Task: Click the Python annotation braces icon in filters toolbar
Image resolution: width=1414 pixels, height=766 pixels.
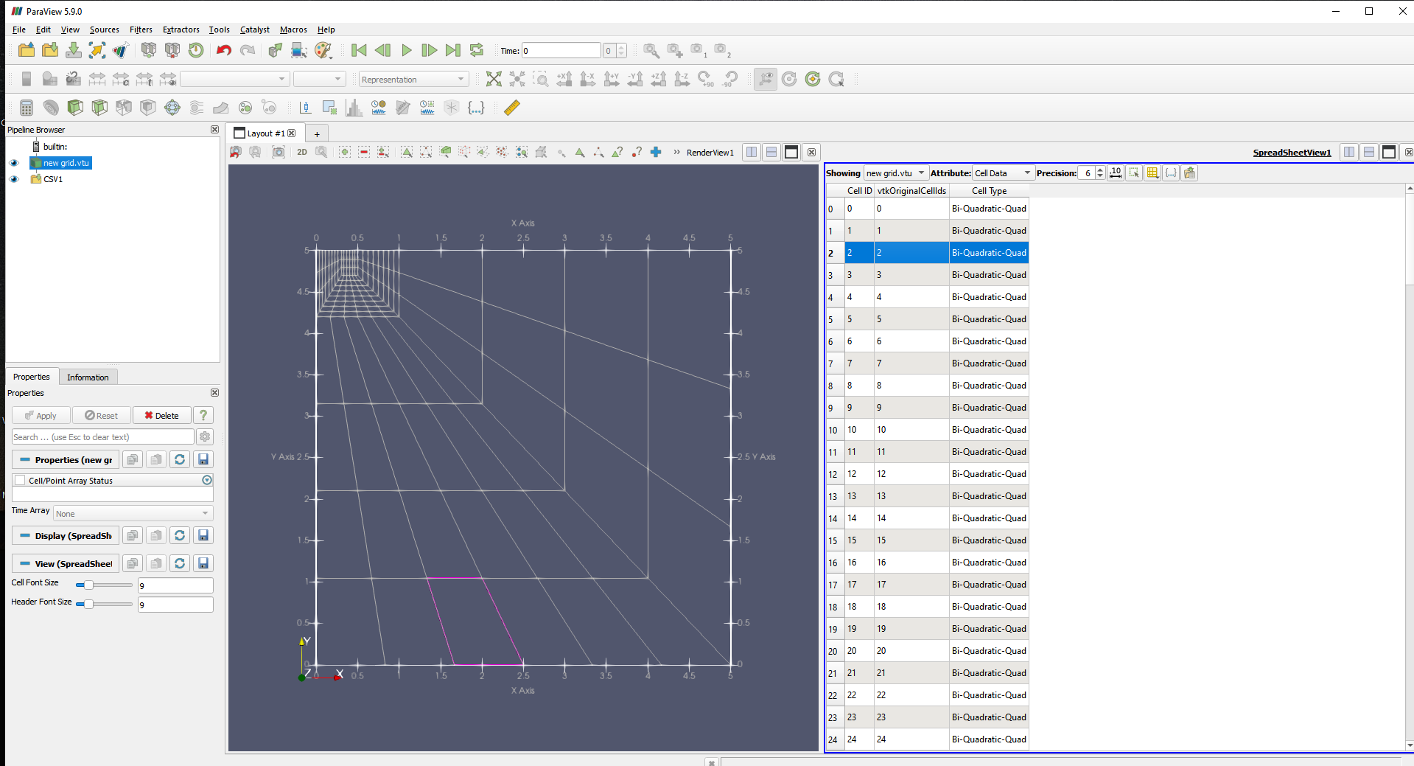Action: point(476,108)
